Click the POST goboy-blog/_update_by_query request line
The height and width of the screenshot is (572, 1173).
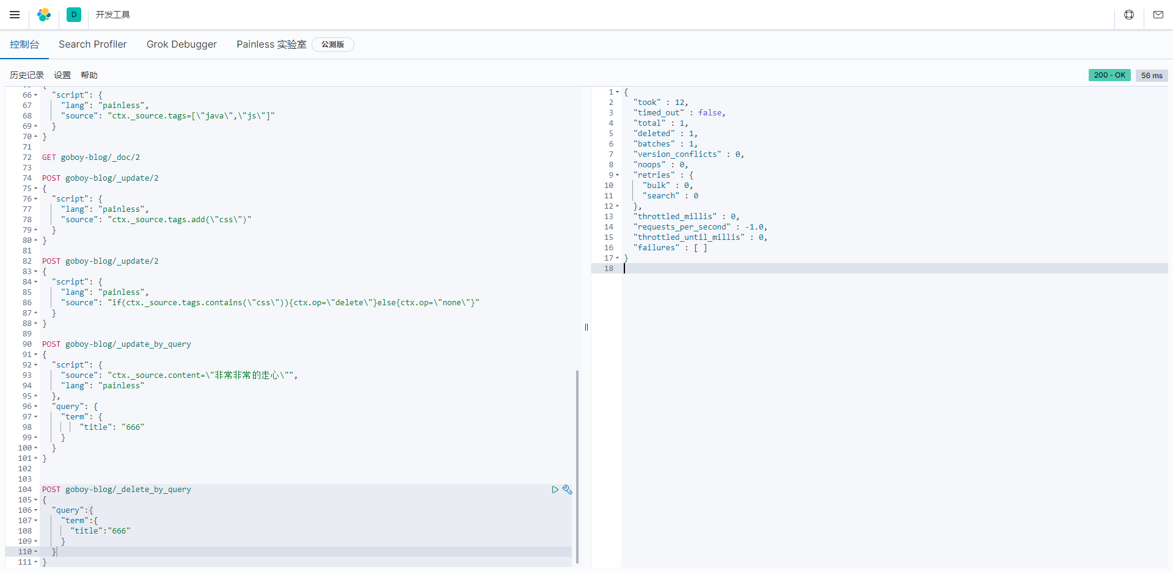pyautogui.click(x=117, y=344)
